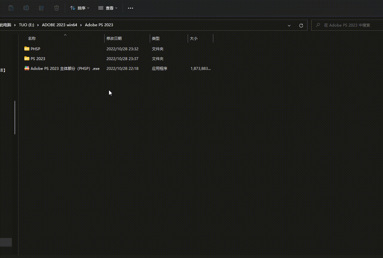Click the file size 1,873,883 cell

coord(201,69)
